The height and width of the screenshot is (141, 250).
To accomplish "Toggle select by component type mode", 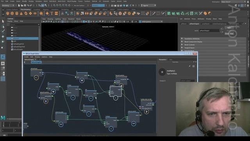I will [x=46, y=5].
